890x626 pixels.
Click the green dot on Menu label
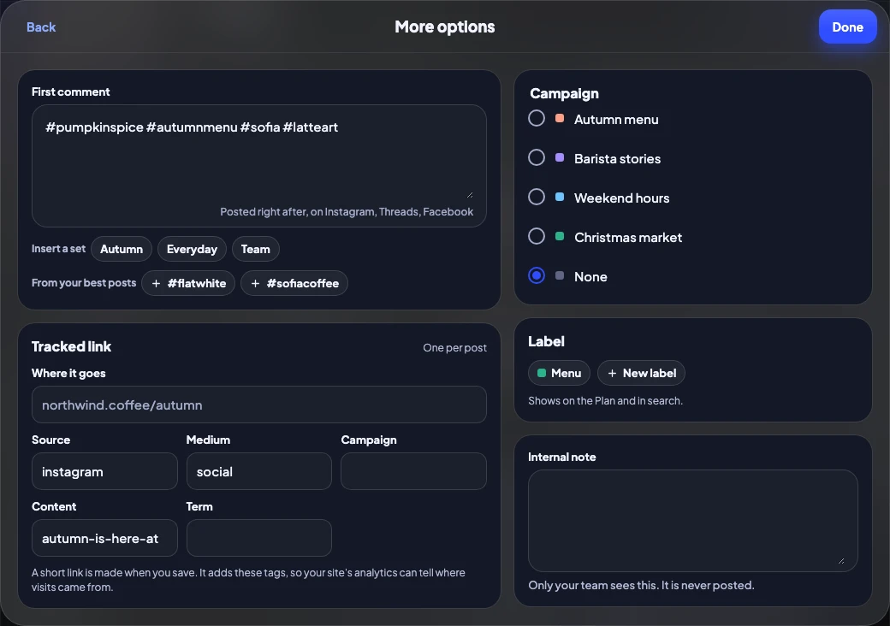pyautogui.click(x=542, y=373)
